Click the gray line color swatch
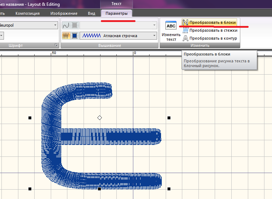Screen dimensions: 272x199 [74, 26]
